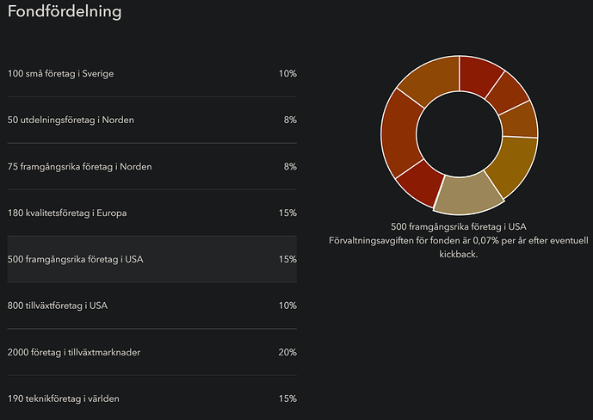The image size is (593, 420).
Task: Select the 100 små företag i Sverige row
Action: point(151,74)
